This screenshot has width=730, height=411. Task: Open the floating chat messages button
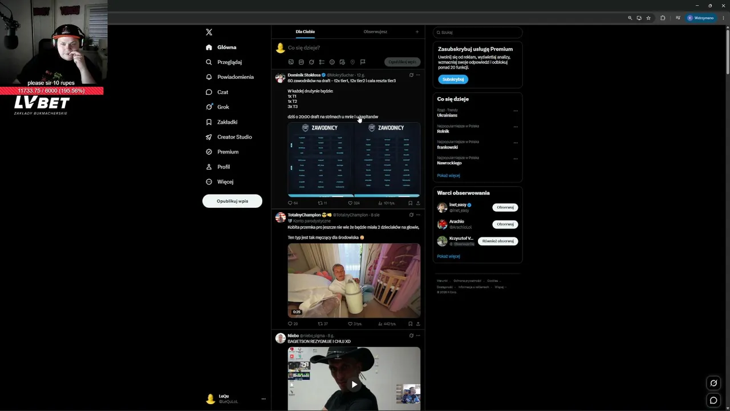pos(713,401)
